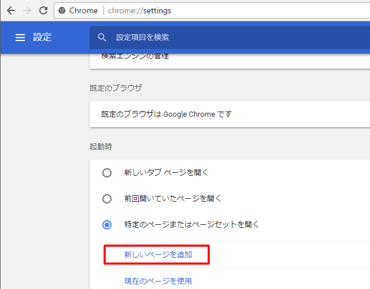The width and height of the screenshot is (370, 289).
Task: Click the magnifier search icon
Action: click(102, 37)
